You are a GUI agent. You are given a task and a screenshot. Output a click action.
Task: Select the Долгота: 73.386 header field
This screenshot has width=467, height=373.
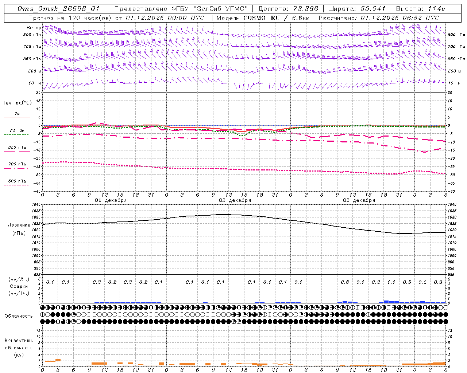pyautogui.click(x=288, y=9)
